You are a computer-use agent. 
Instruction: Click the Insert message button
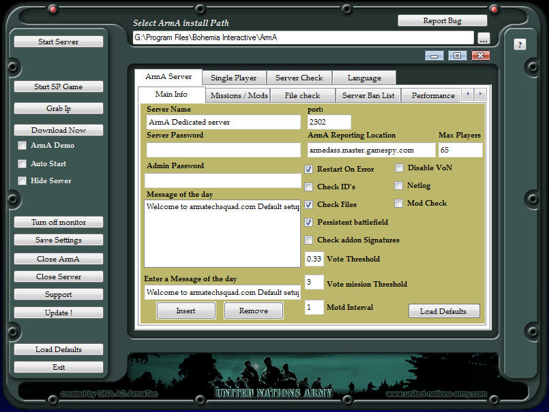pos(186,311)
